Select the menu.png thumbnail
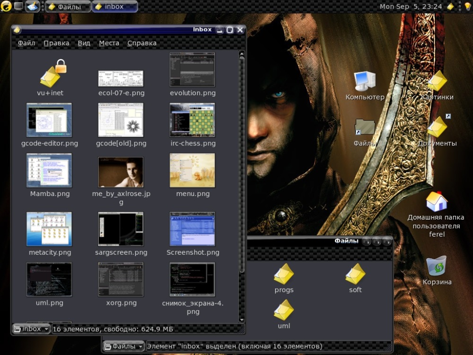The width and height of the screenshot is (473, 355). click(x=192, y=170)
